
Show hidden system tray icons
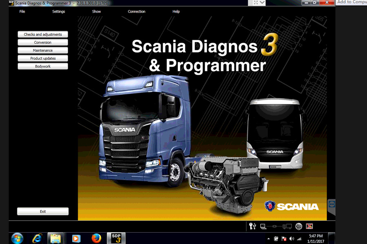[x=268, y=239]
